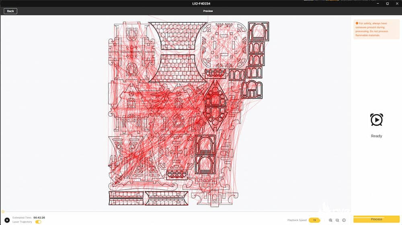Click the Ready status text
Image resolution: width=402 pixels, height=225 pixels.
(x=376, y=136)
